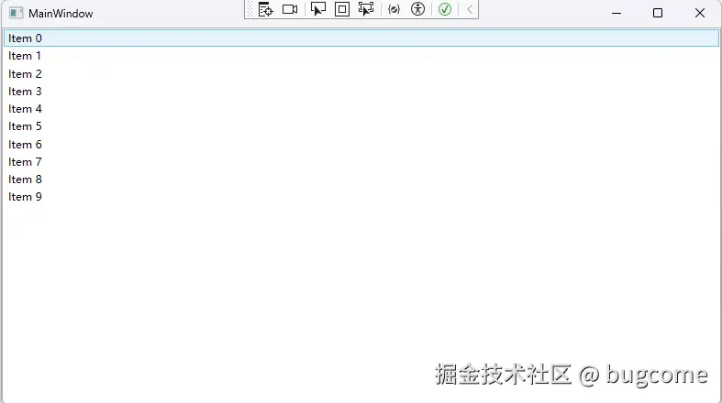Click the video camera debug toolbar icon
Viewport: 722px width, 403px height.
pyautogui.click(x=290, y=9)
